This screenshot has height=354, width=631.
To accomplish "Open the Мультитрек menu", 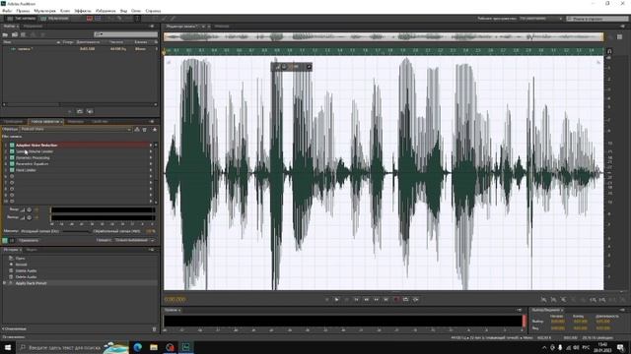I will coord(44,11).
